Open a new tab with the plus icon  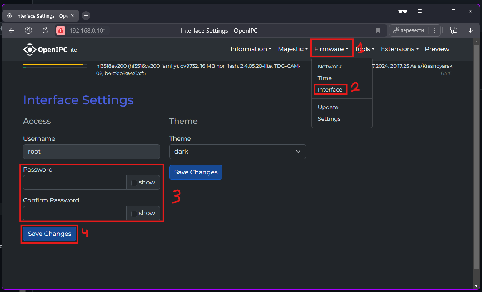click(x=86, y=16)
